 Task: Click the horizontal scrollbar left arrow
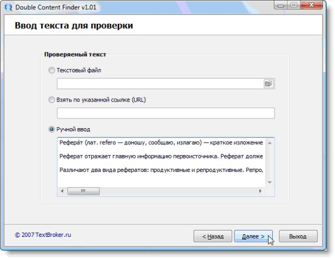coord(62,191)
